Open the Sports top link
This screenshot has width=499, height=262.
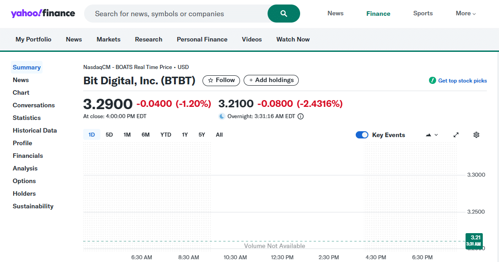coord(423,14)
